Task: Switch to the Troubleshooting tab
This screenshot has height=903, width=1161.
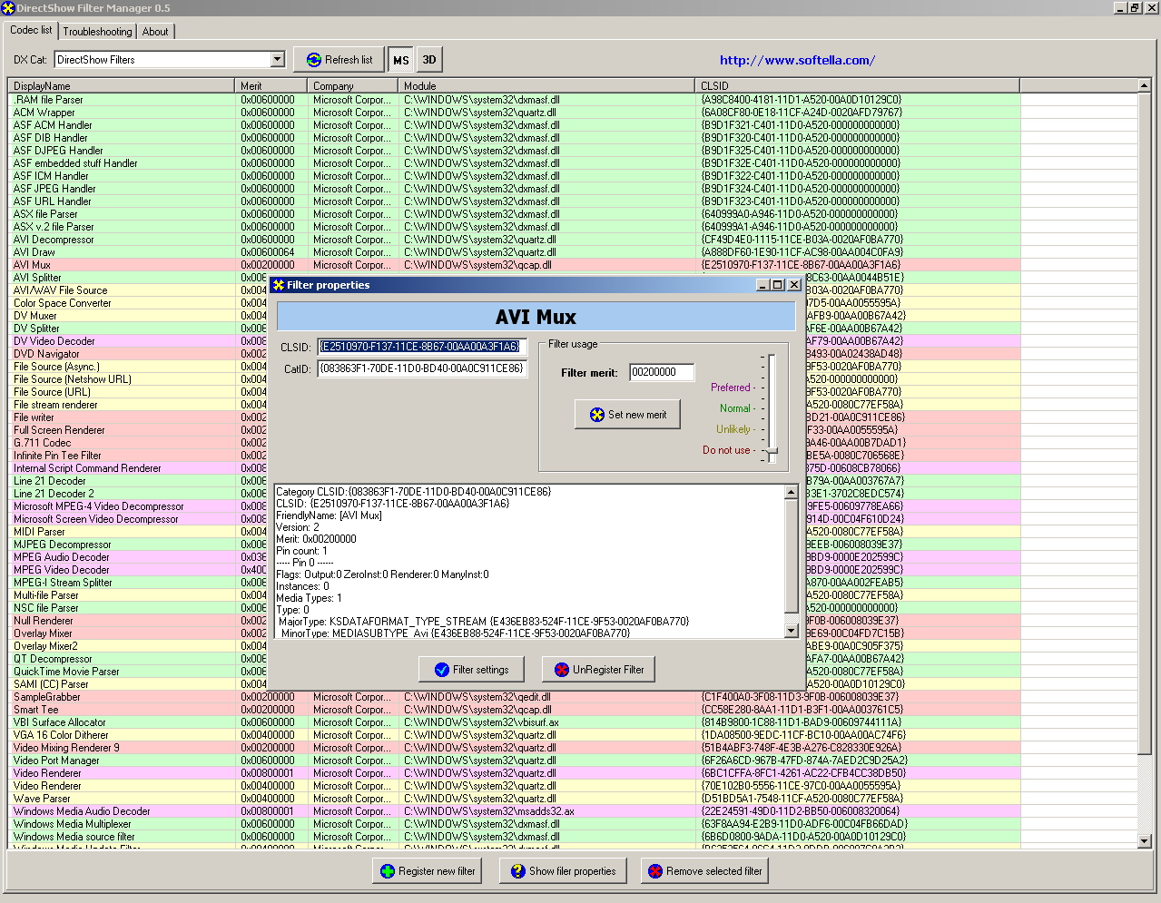Action: click(x=97, y=32)
